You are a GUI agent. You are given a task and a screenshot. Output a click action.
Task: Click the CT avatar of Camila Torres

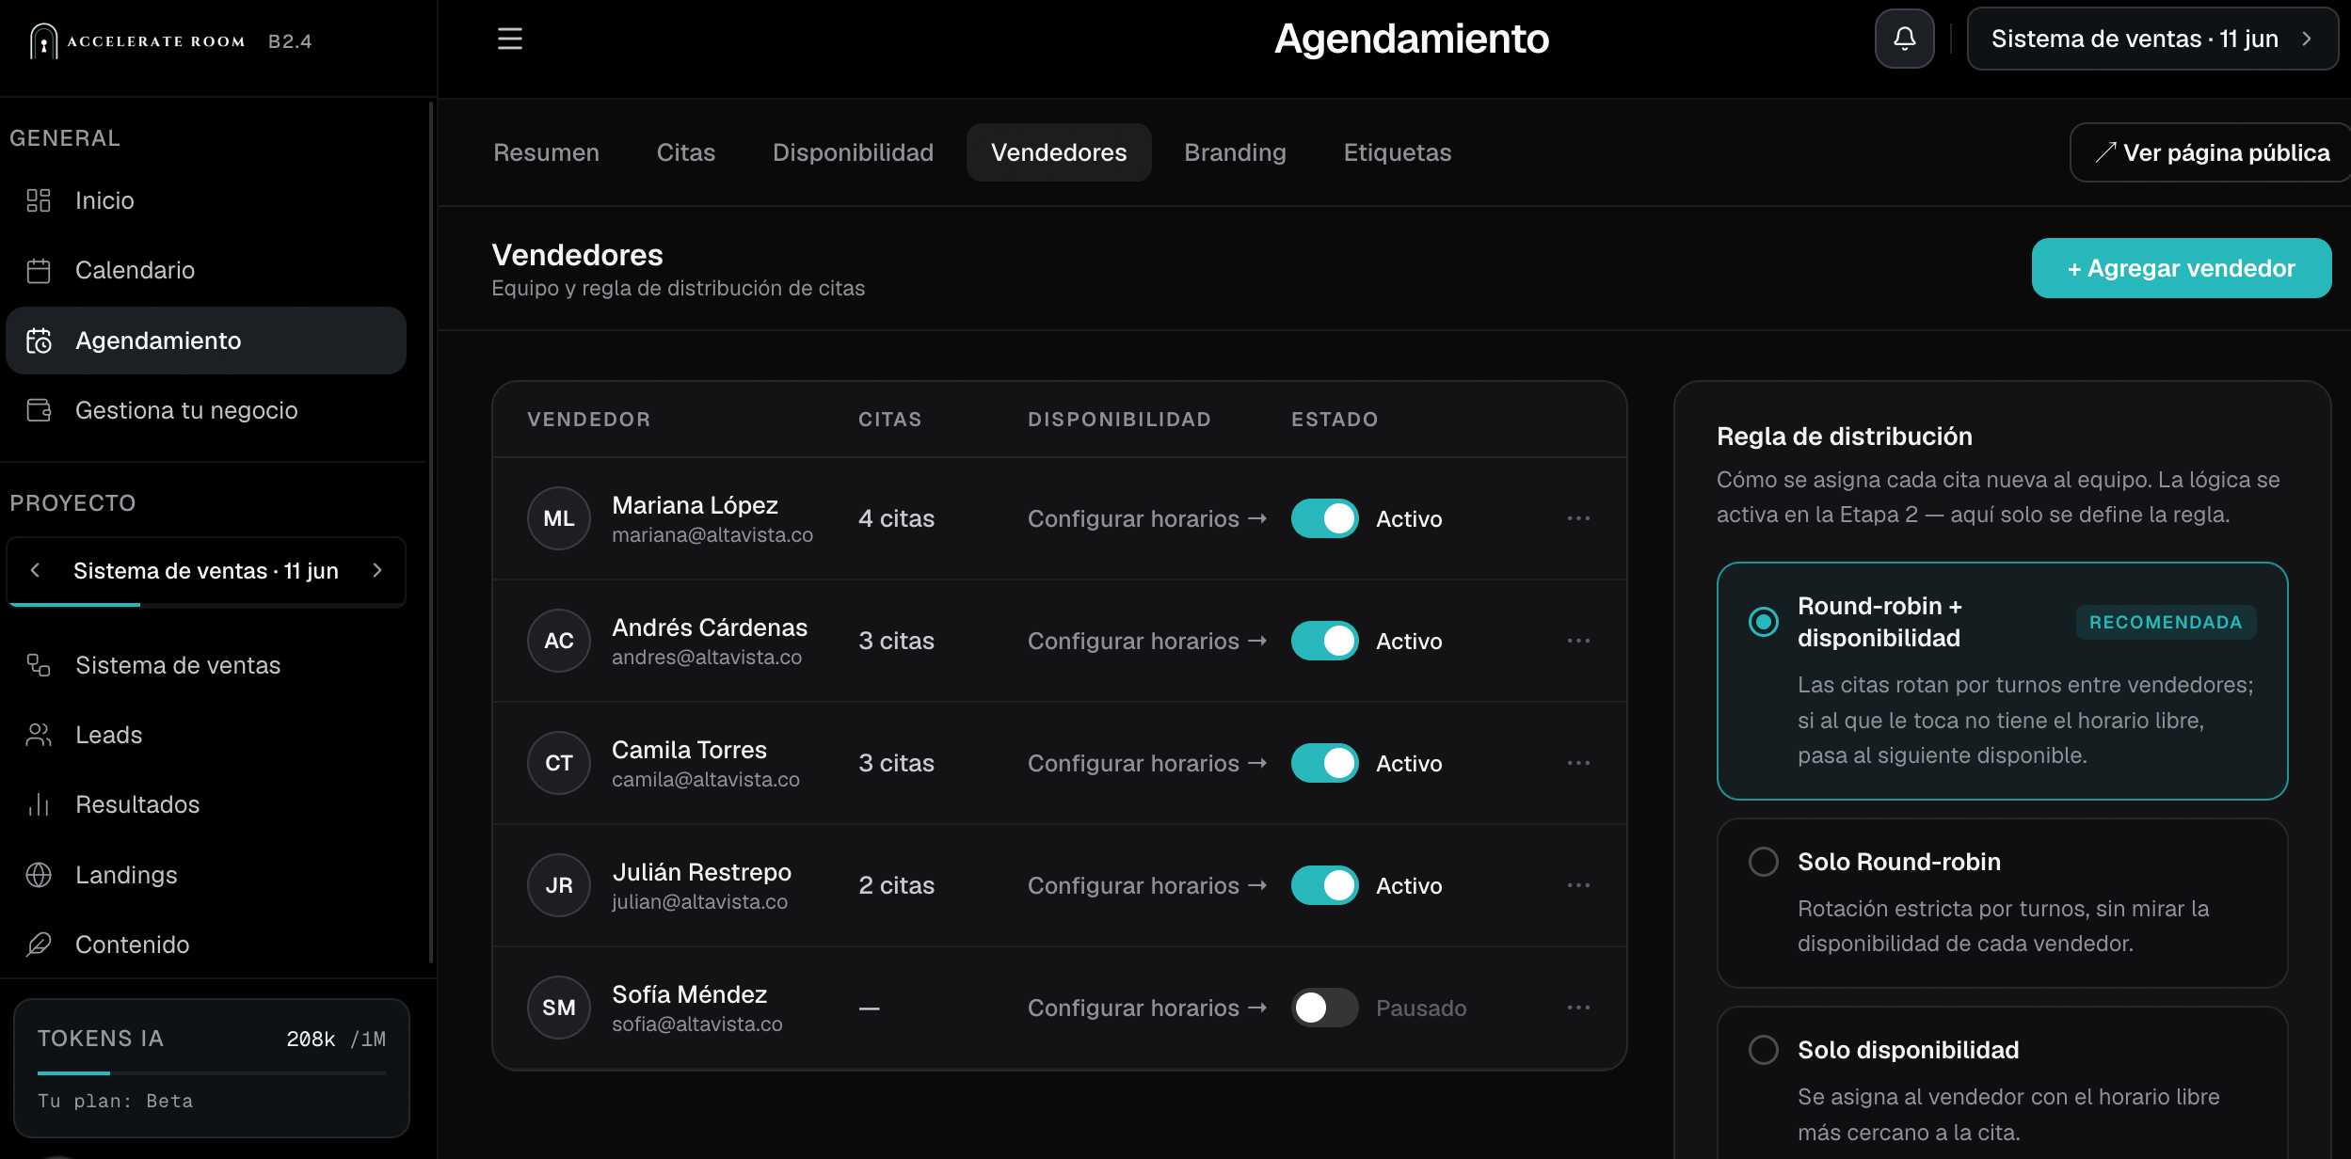(x=559, y=763)
